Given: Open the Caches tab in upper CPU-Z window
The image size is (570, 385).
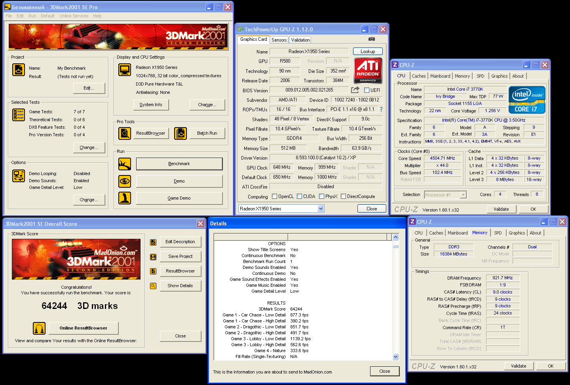Looking at the screenshot, I should pos(419,76).
